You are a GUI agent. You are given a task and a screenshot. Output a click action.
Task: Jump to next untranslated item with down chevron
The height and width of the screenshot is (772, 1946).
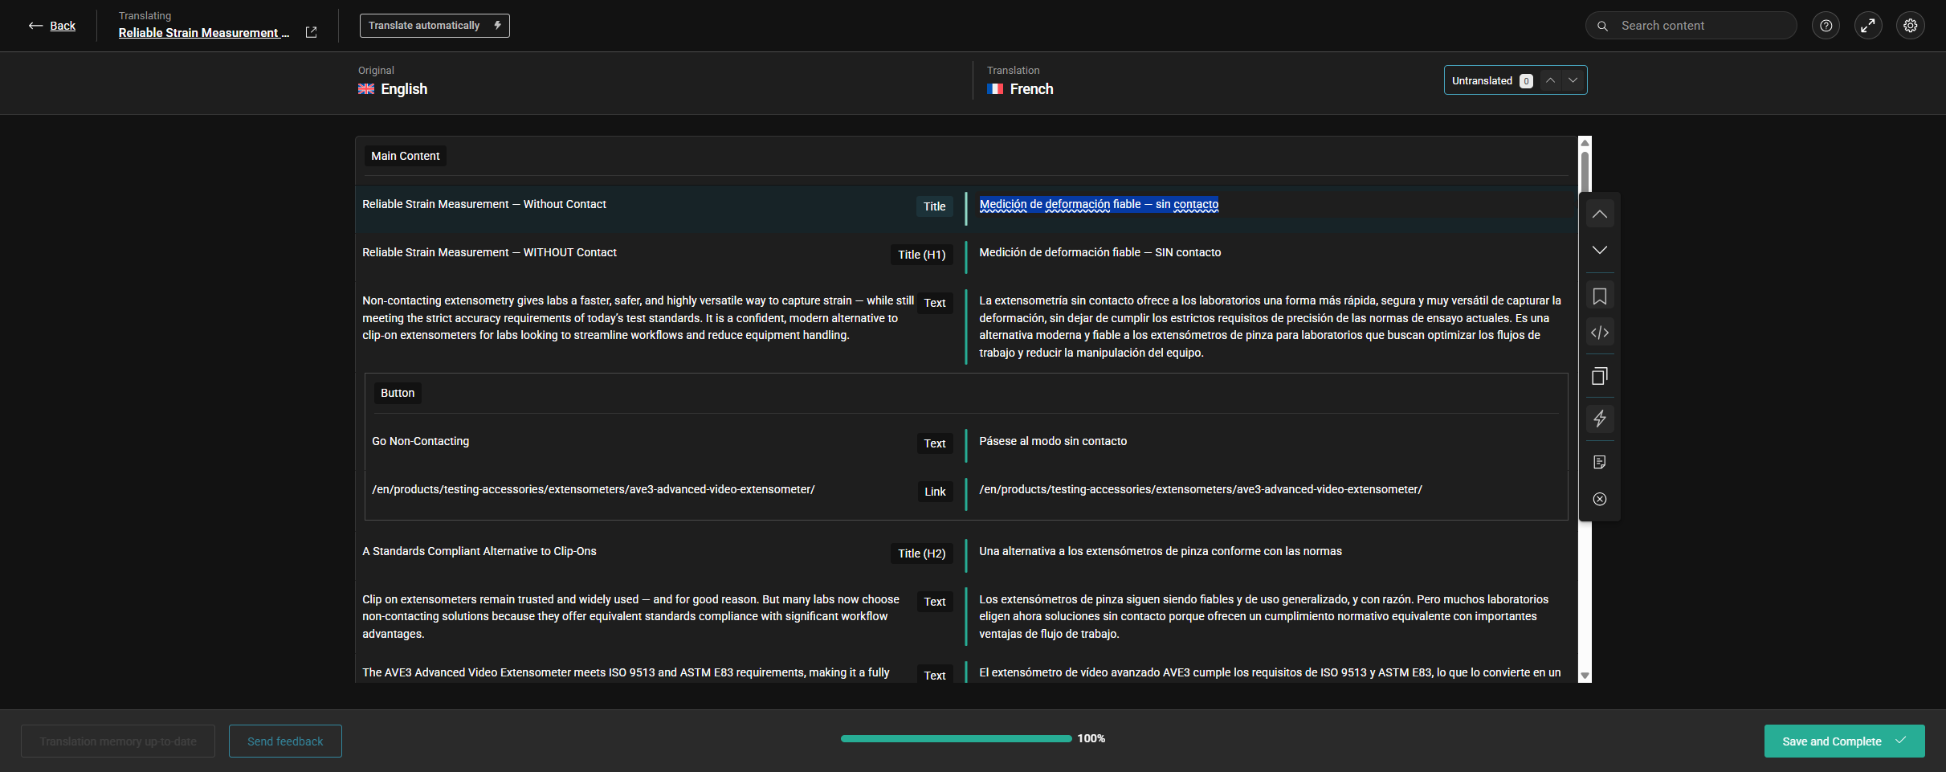[1573, 80]
